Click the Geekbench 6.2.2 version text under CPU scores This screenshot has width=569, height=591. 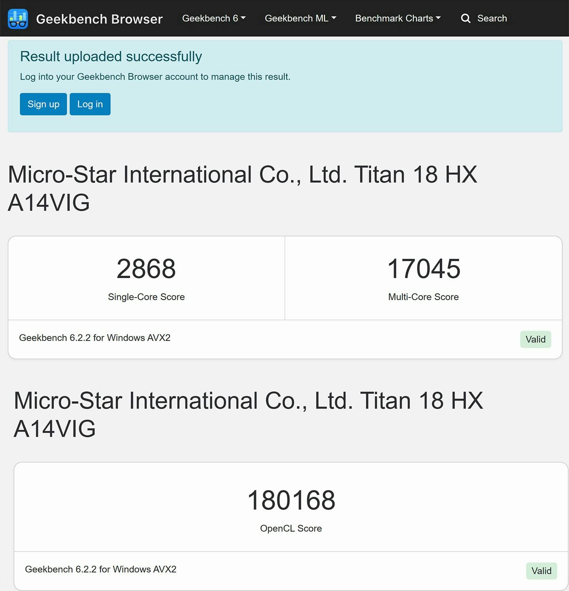coord(95,338)
